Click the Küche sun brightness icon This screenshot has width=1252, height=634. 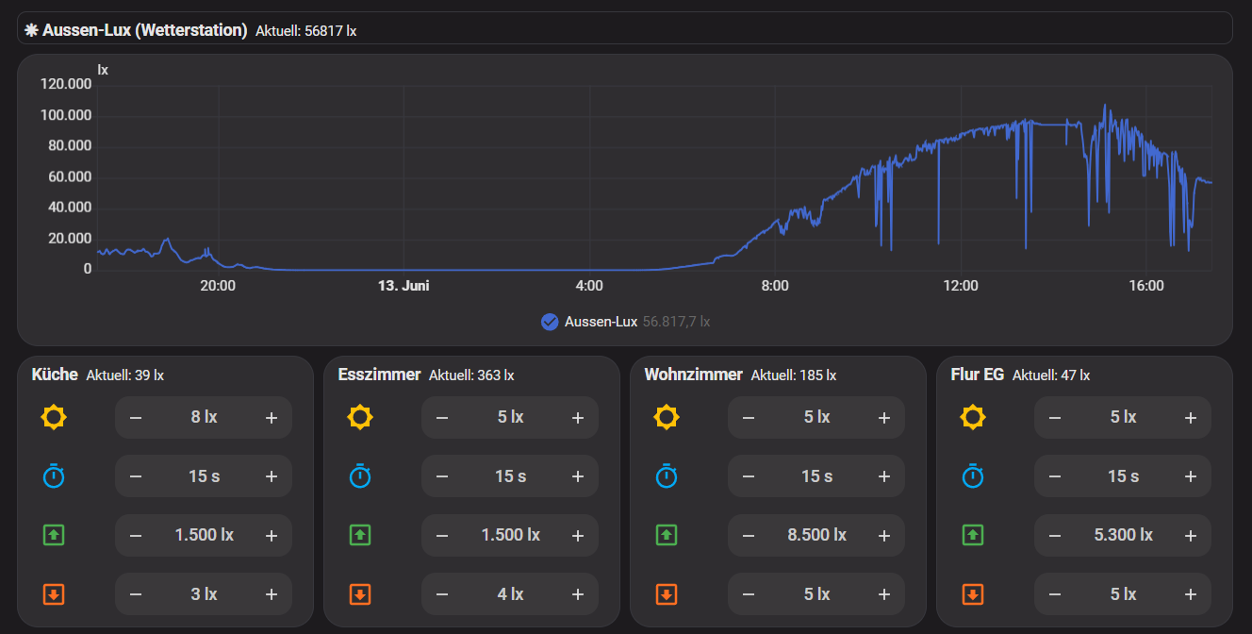point(54,417)
